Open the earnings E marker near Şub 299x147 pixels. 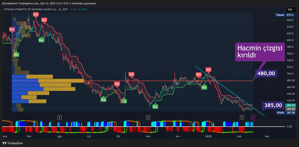pyautogui.click(x=242, y=117)
